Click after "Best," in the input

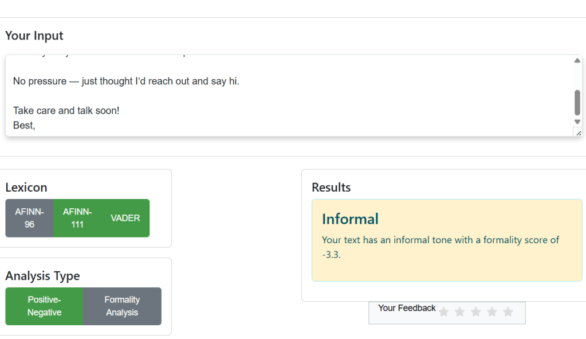(x=36, y=125)
